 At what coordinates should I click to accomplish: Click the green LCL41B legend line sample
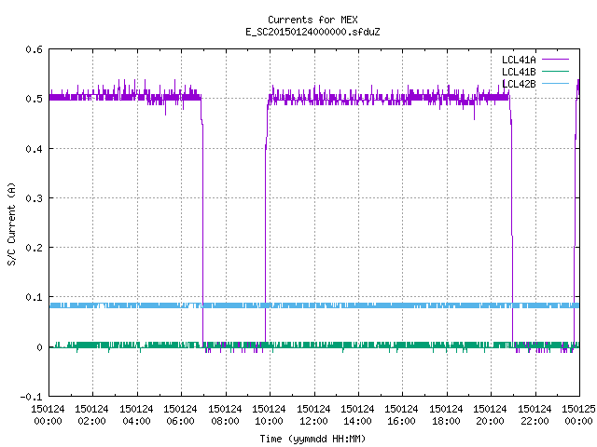tap(555, 71)
